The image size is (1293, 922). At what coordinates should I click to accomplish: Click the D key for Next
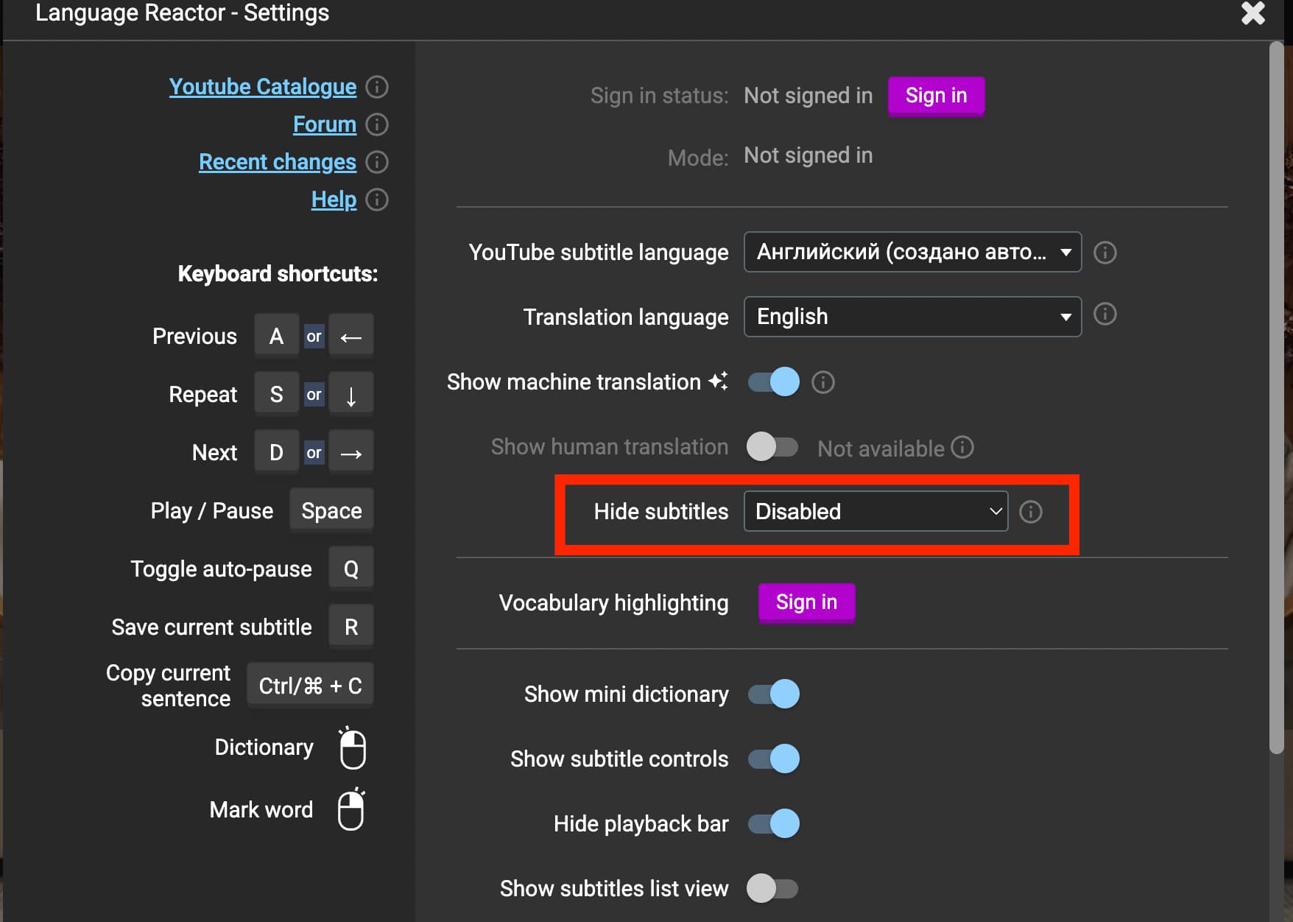click(x=277, y=452)
